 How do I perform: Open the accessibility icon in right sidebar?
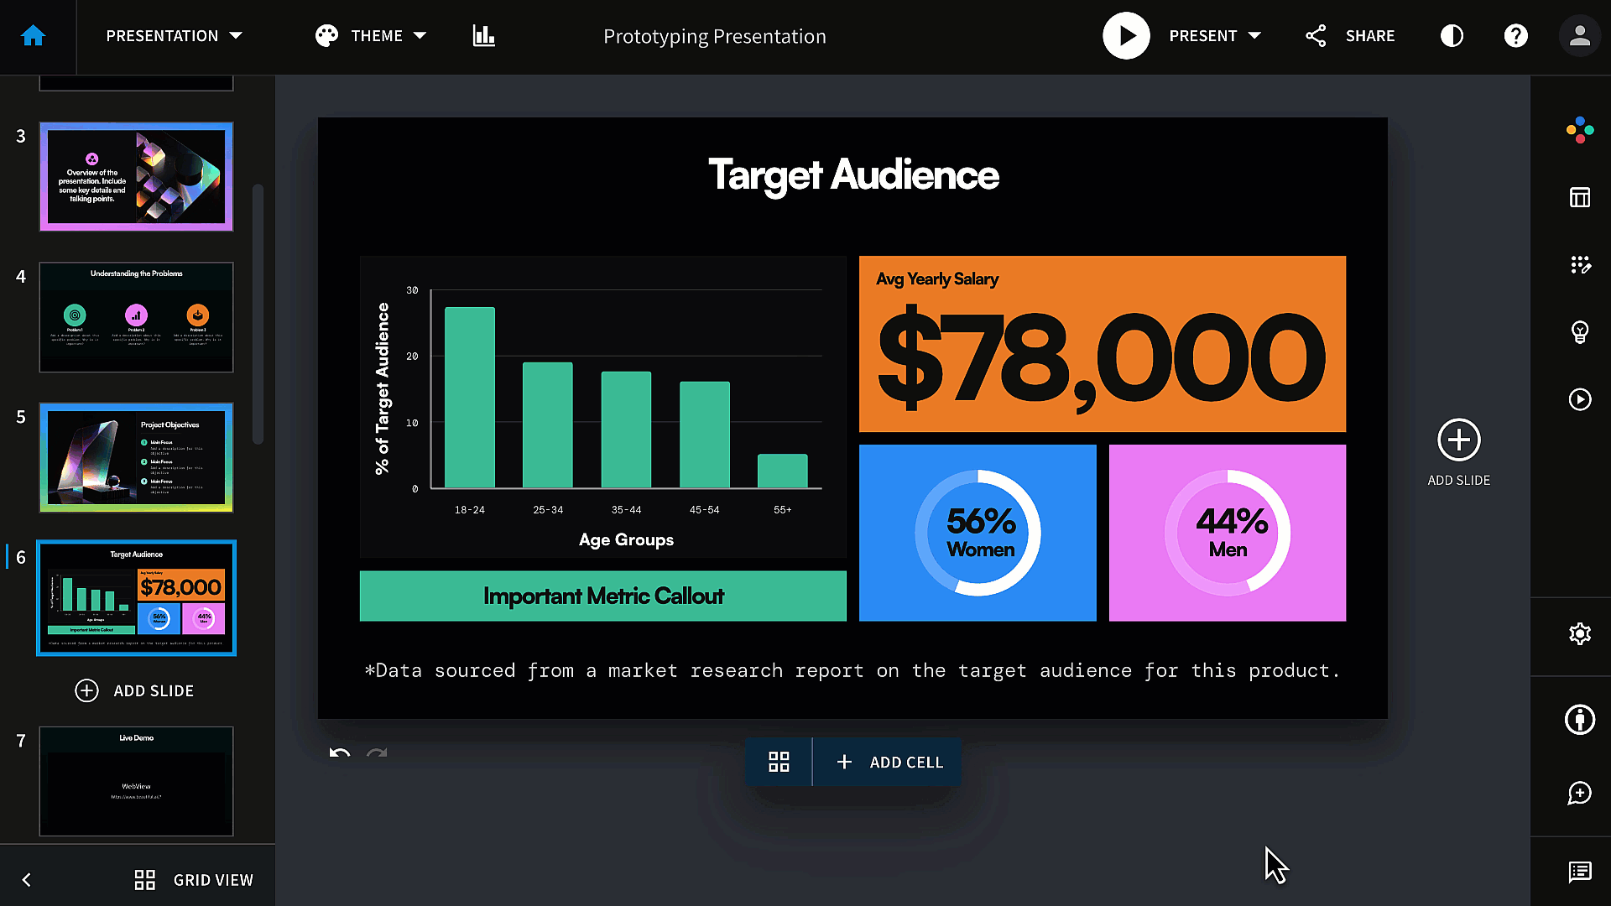click(1580, 720)
